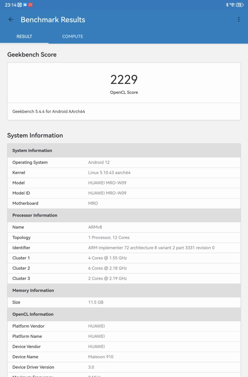Tap the Processor Information section header
Screen dimensions: 248x377
(x=124, y=215)
